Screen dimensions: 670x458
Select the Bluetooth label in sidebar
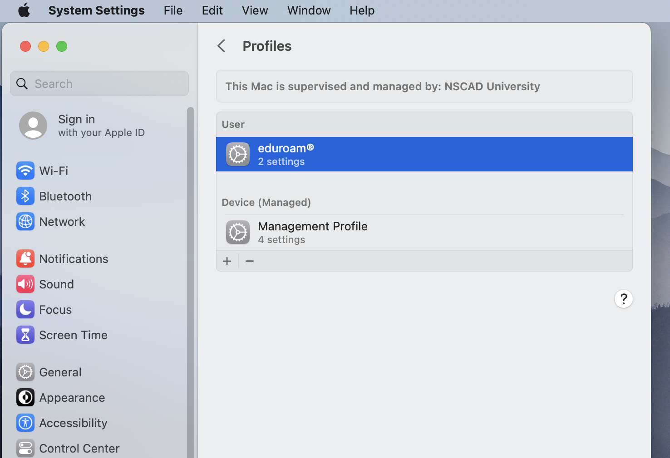click(x=65, y=196)
